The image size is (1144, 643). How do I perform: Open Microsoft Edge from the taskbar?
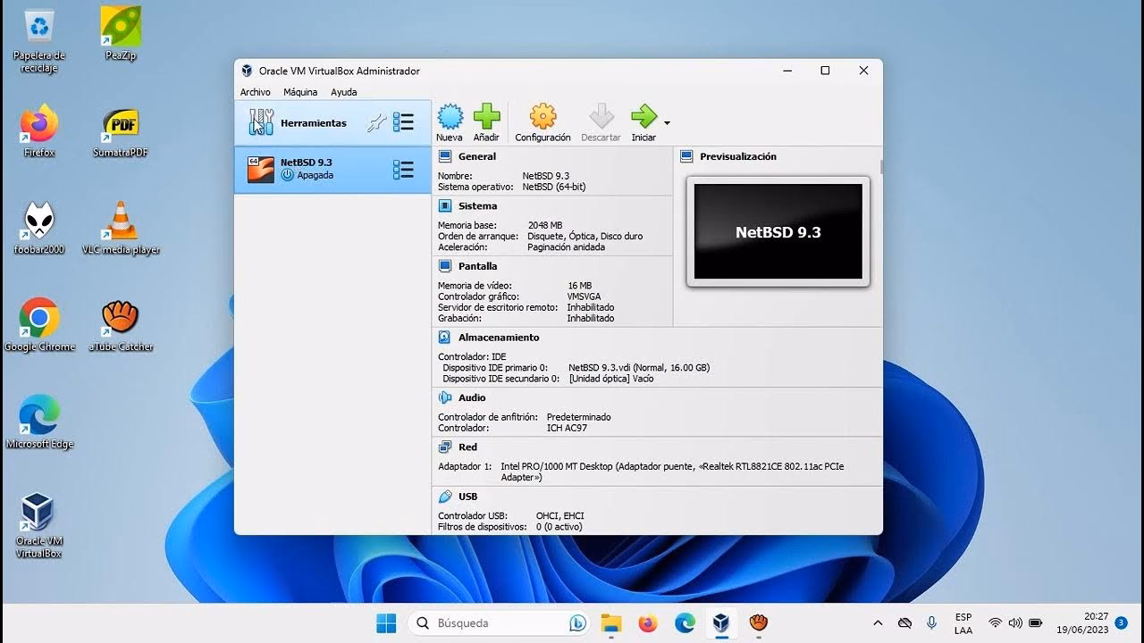point(685,622)
